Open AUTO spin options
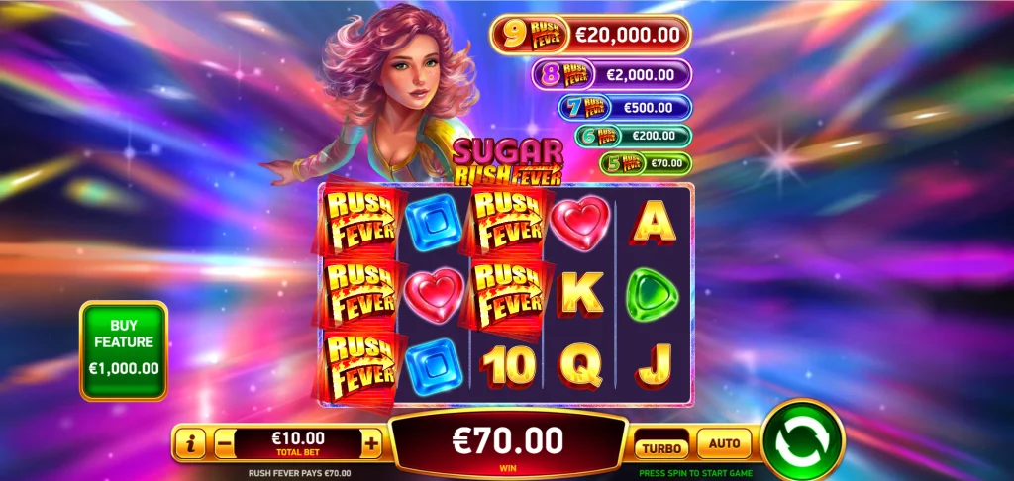 [x=724, y=443]
